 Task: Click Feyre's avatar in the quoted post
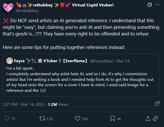click(x=10, y=61)
